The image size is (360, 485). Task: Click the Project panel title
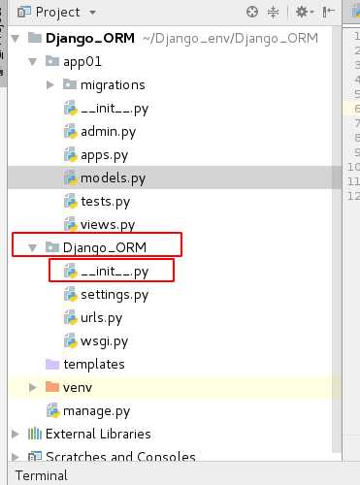(57, 13)
